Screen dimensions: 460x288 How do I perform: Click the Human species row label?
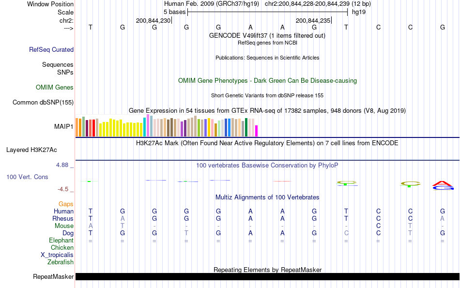pos(63,211)
